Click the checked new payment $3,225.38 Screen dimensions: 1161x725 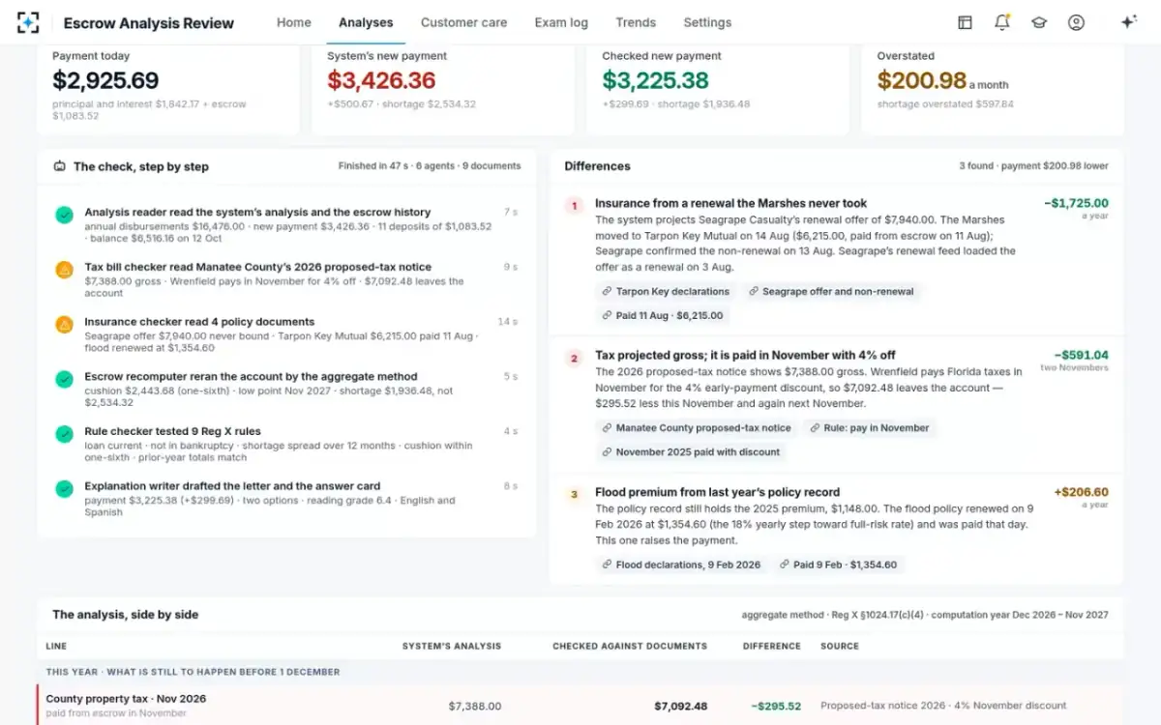[x=655, y=80]
